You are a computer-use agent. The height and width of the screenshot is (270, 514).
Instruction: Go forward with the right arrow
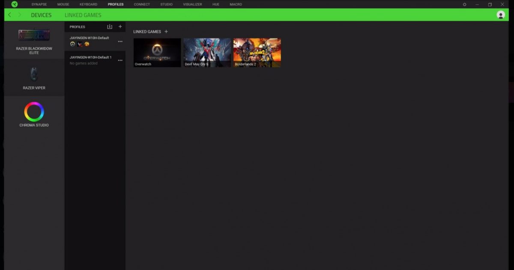click(19, 15)
